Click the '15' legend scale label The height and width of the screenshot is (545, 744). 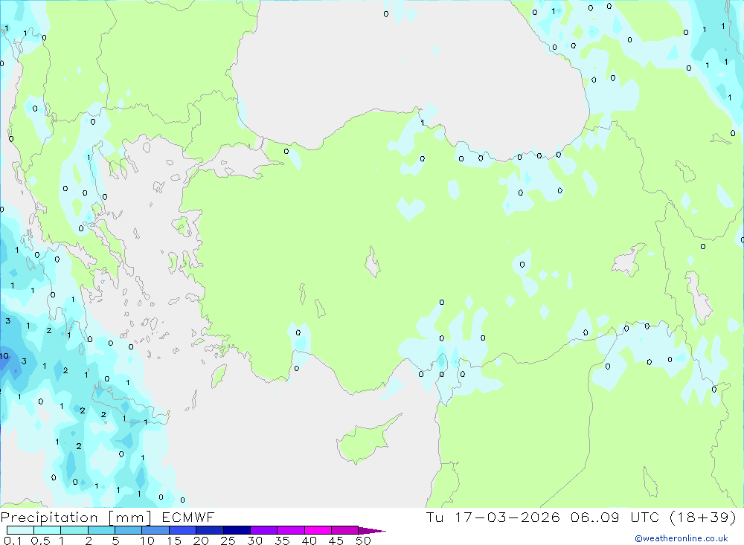click(x=173, y=541)
